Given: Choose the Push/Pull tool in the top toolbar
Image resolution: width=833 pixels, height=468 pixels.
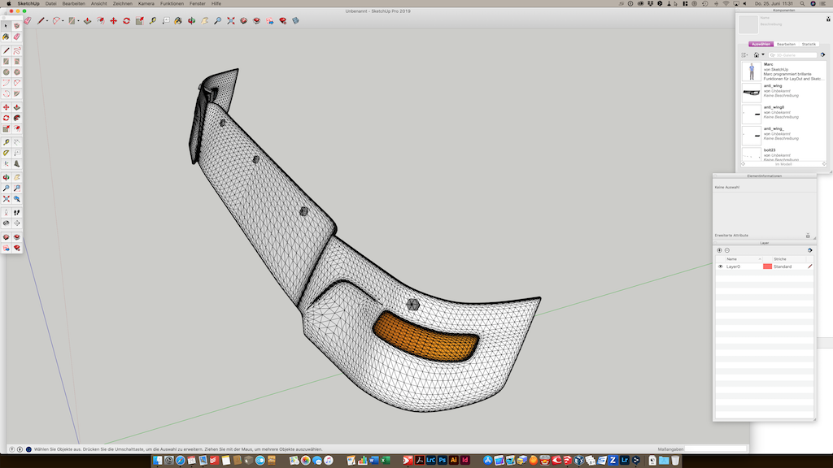Looking at the screenshot, I should (x=87, y=20).
